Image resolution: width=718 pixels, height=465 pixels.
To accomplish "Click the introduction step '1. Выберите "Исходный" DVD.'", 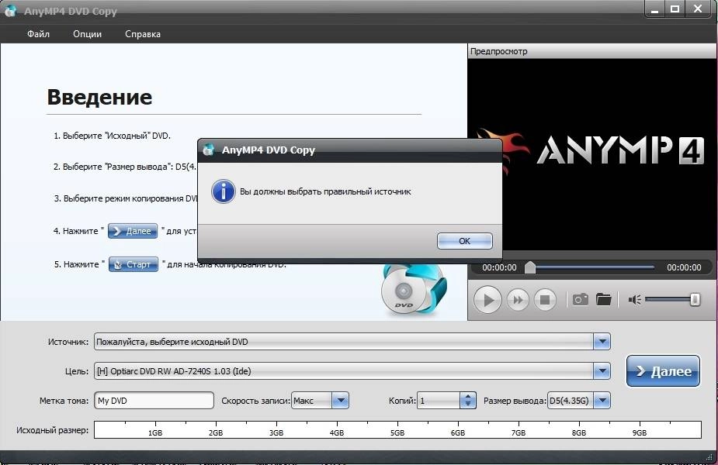I will (x=112, y=136).
